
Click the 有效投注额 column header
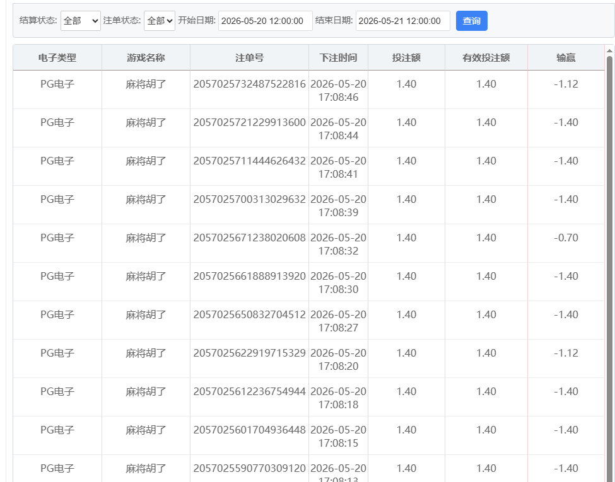click(x=486, y=57)
